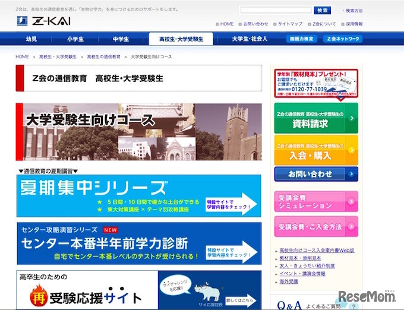Open 高校生向けコース入会案内書Web版 link
Image resolution: width=404 pixels, height=310 pixels.
pos(317,250)
